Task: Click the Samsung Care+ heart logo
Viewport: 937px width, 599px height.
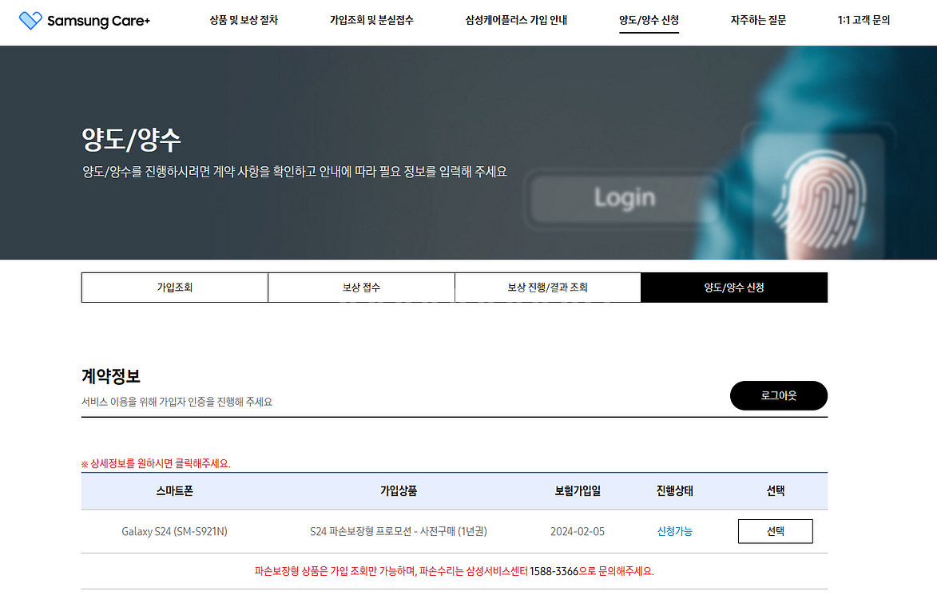Action: (x=30, y=20)
